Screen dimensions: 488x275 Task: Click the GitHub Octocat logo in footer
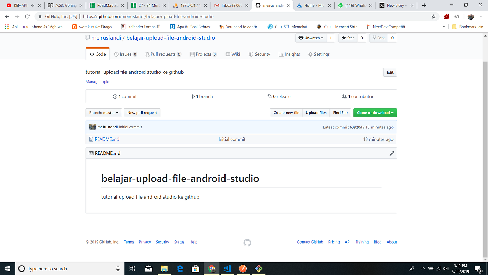247,242
